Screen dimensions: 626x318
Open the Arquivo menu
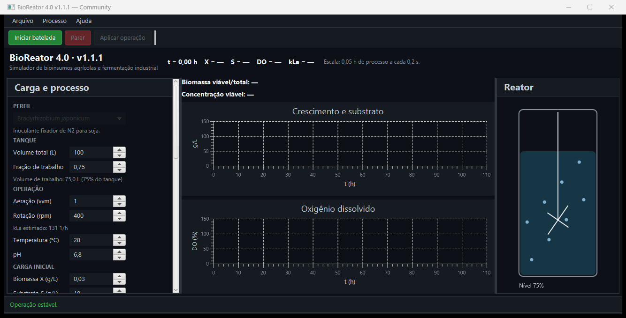click(23, 21)
